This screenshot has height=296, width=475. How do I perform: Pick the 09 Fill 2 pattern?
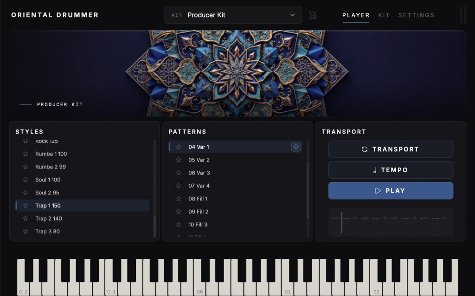[235, 212]
